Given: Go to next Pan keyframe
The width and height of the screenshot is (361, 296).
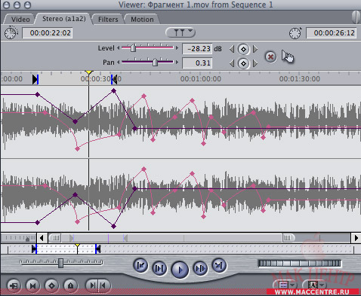Looking at the screenshot, I should 255,63.
